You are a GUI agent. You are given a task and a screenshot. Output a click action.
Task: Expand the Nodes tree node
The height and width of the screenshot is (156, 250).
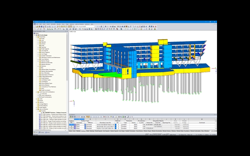click(x=38, y=39)
